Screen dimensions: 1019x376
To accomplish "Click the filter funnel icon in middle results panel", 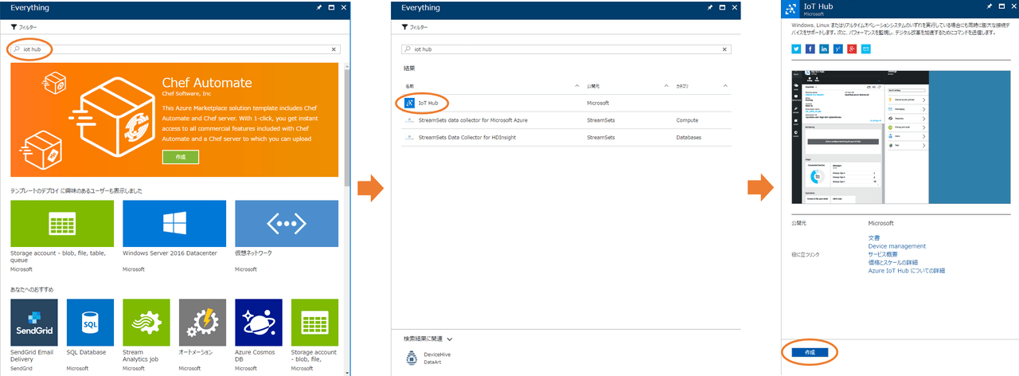I will pyautogui.click(x=404, y=27).
